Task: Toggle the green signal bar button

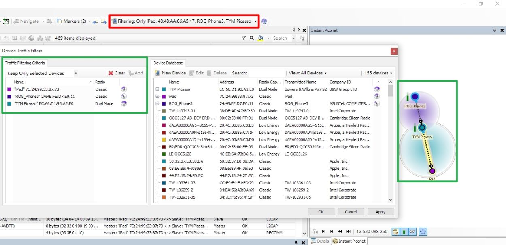Action: [404, 232]
